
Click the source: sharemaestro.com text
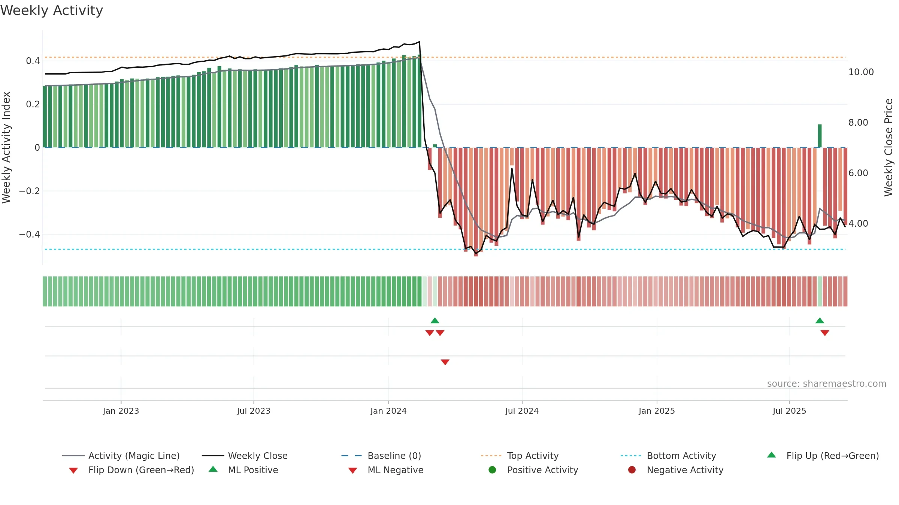click(827, 384)
